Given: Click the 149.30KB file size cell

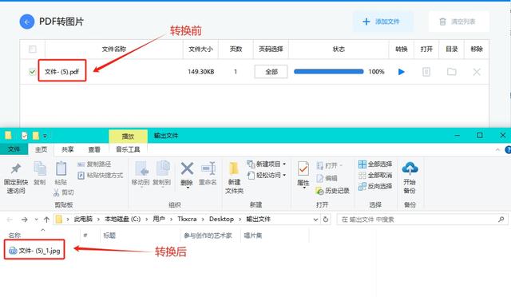Looking at the screenshot, I should point(200,72).
